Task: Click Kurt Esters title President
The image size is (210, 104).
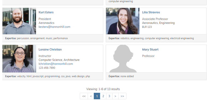Action: [x=45, y=19]
